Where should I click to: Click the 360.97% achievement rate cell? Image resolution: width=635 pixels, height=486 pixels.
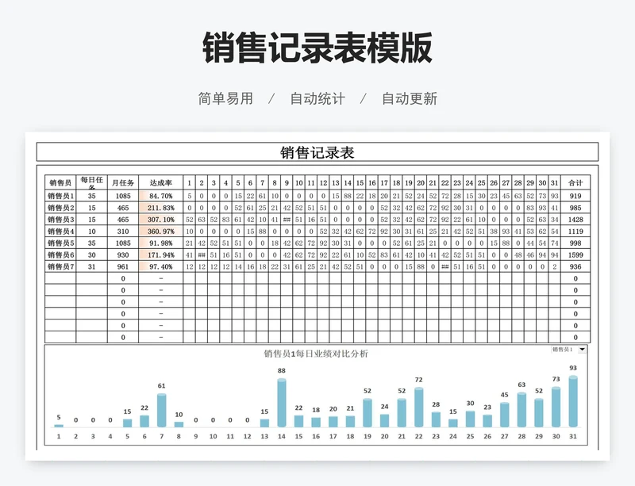point(161,231)
